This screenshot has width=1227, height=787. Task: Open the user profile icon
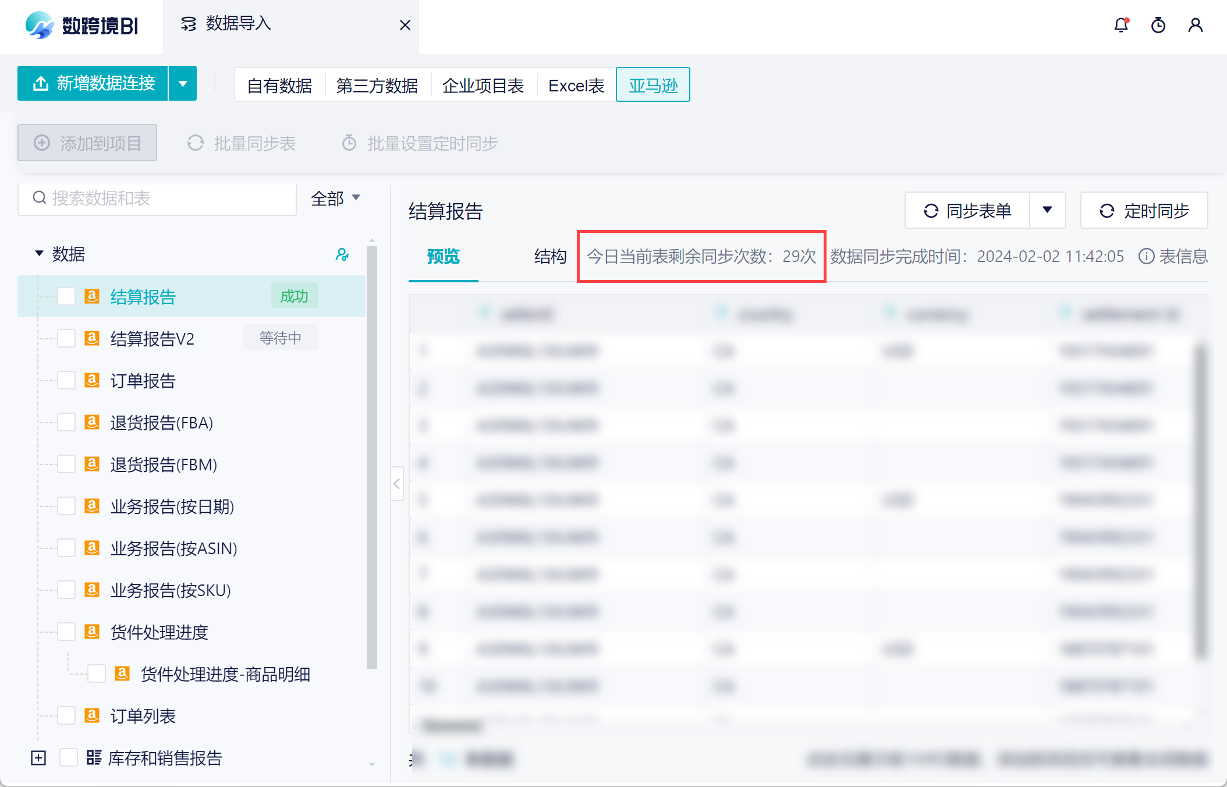click(1196, 25)
